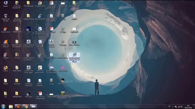This screenshot has width=195, height=109.
Task: Open the 555555 folder
Action: pos(5,81)
